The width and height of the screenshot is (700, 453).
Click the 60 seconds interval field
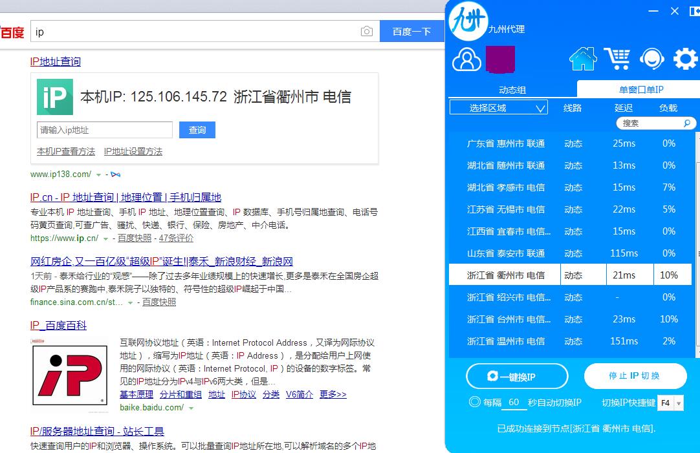pos(514,402)
